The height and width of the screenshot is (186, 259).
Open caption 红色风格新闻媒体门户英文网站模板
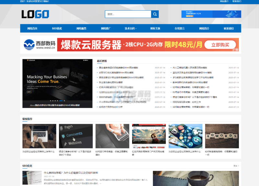148,153
